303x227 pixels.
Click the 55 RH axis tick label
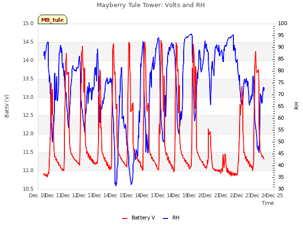281,130
